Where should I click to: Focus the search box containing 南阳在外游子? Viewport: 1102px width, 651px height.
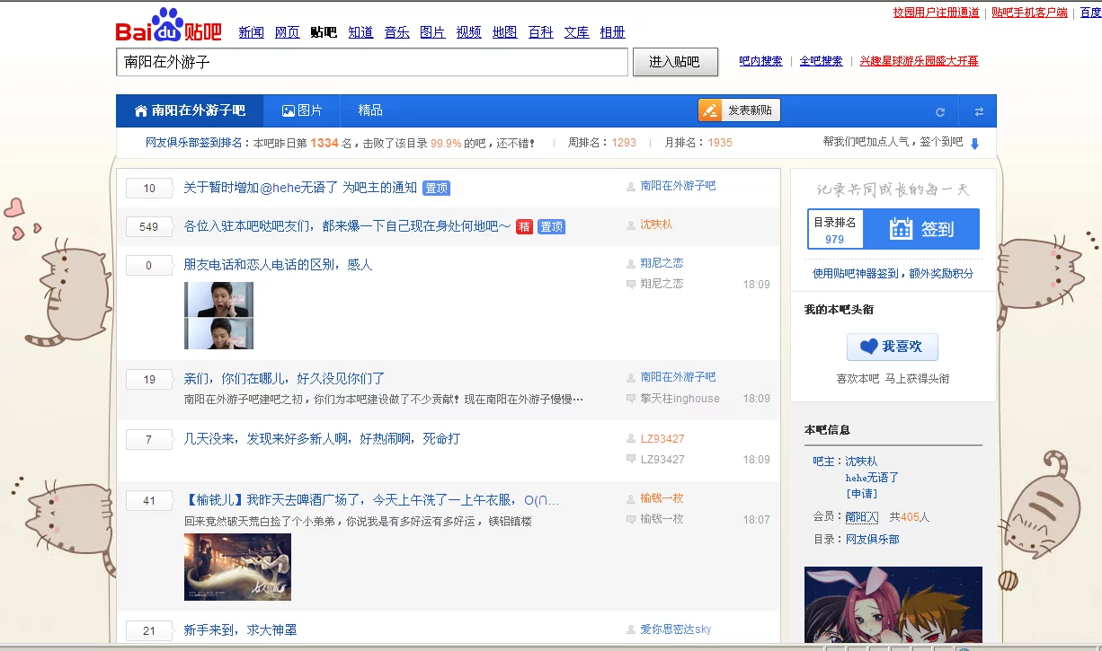(x=372, y=62)
